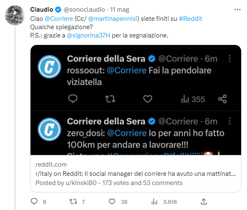247x210 pixels.
Task: Click the embedded Corriere della Sera screenshot image
Action: tap(136, 100)
